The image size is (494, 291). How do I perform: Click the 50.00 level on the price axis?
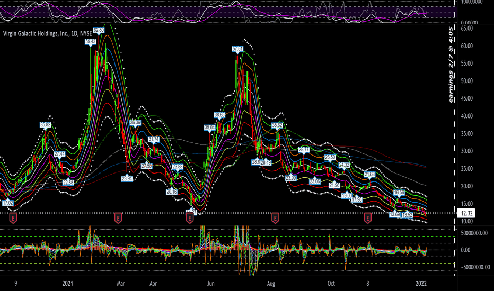(x=466, y=81)
